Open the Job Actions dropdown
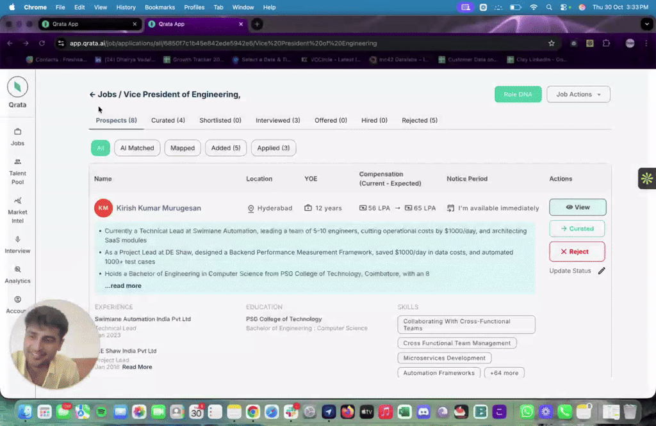This screenshot has height=426, width=656. coord(578,95)
